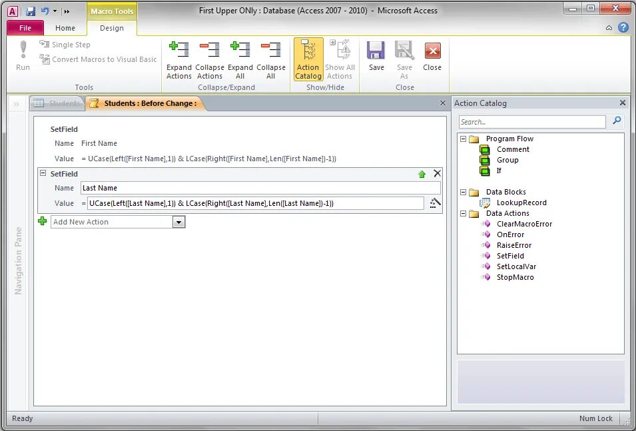Click the Action Catalog search box

(531, 122)
